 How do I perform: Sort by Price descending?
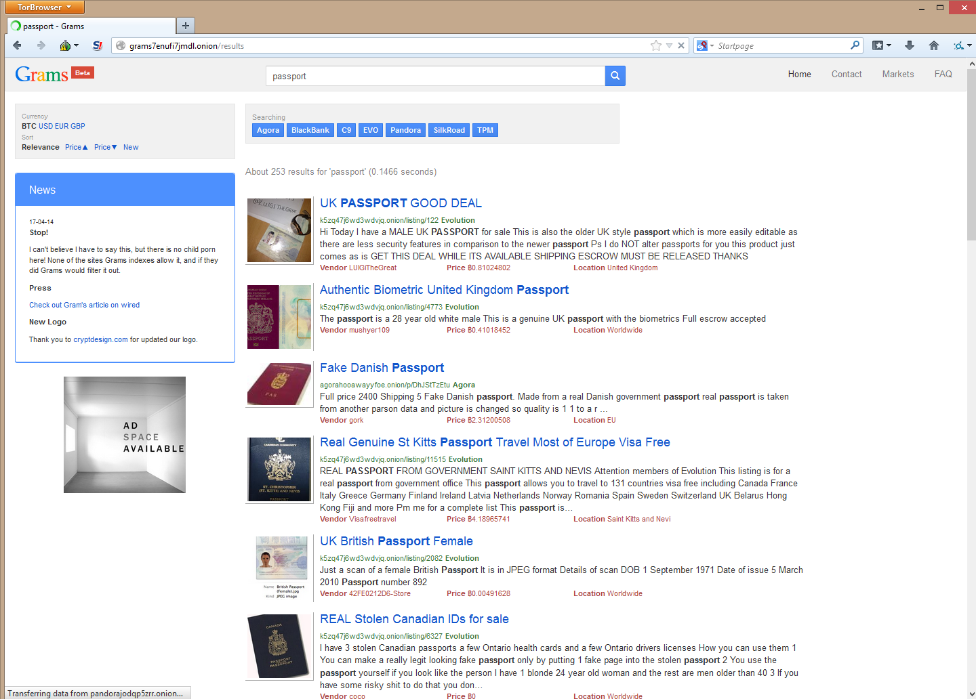click(x=106, y=147)
